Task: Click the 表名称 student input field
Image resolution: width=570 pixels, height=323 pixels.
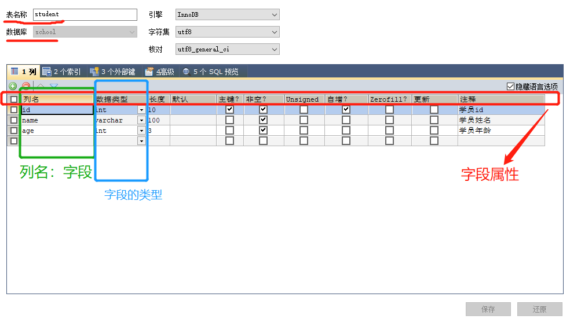Action: [x=85, y=14]
